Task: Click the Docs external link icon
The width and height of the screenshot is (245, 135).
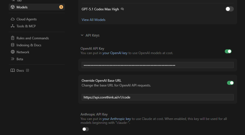Action: click(28, 70)
